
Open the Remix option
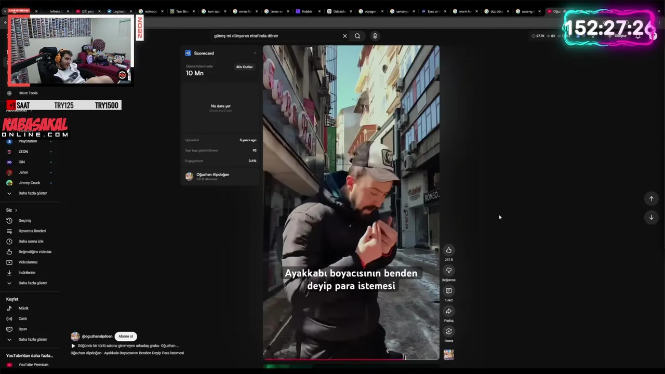click(x=449, y=331)
